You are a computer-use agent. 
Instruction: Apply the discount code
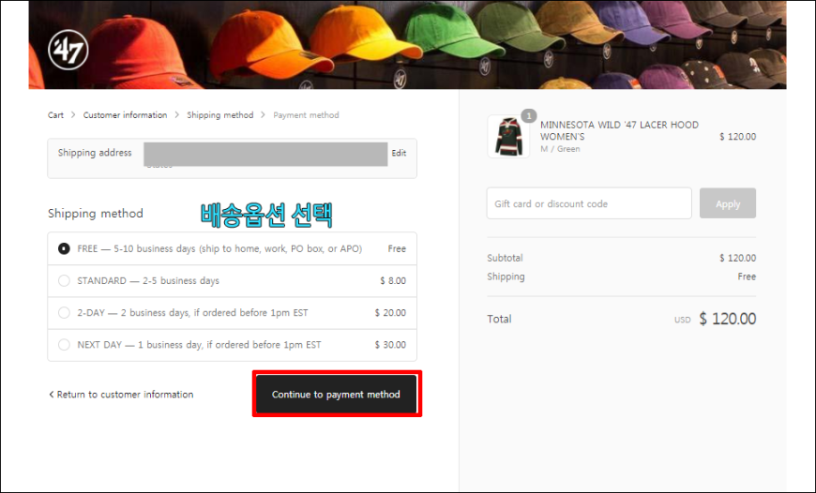click(x=728, y=203)
